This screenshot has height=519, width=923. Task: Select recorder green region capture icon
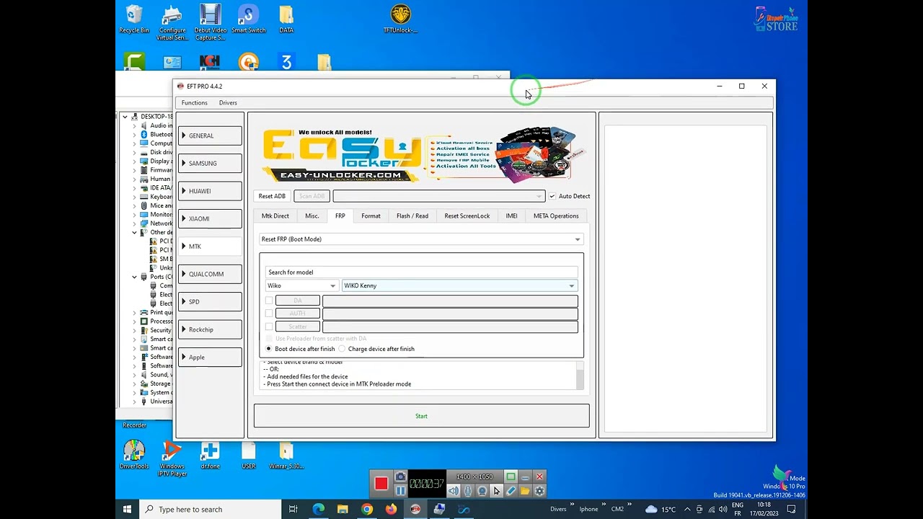511,476
